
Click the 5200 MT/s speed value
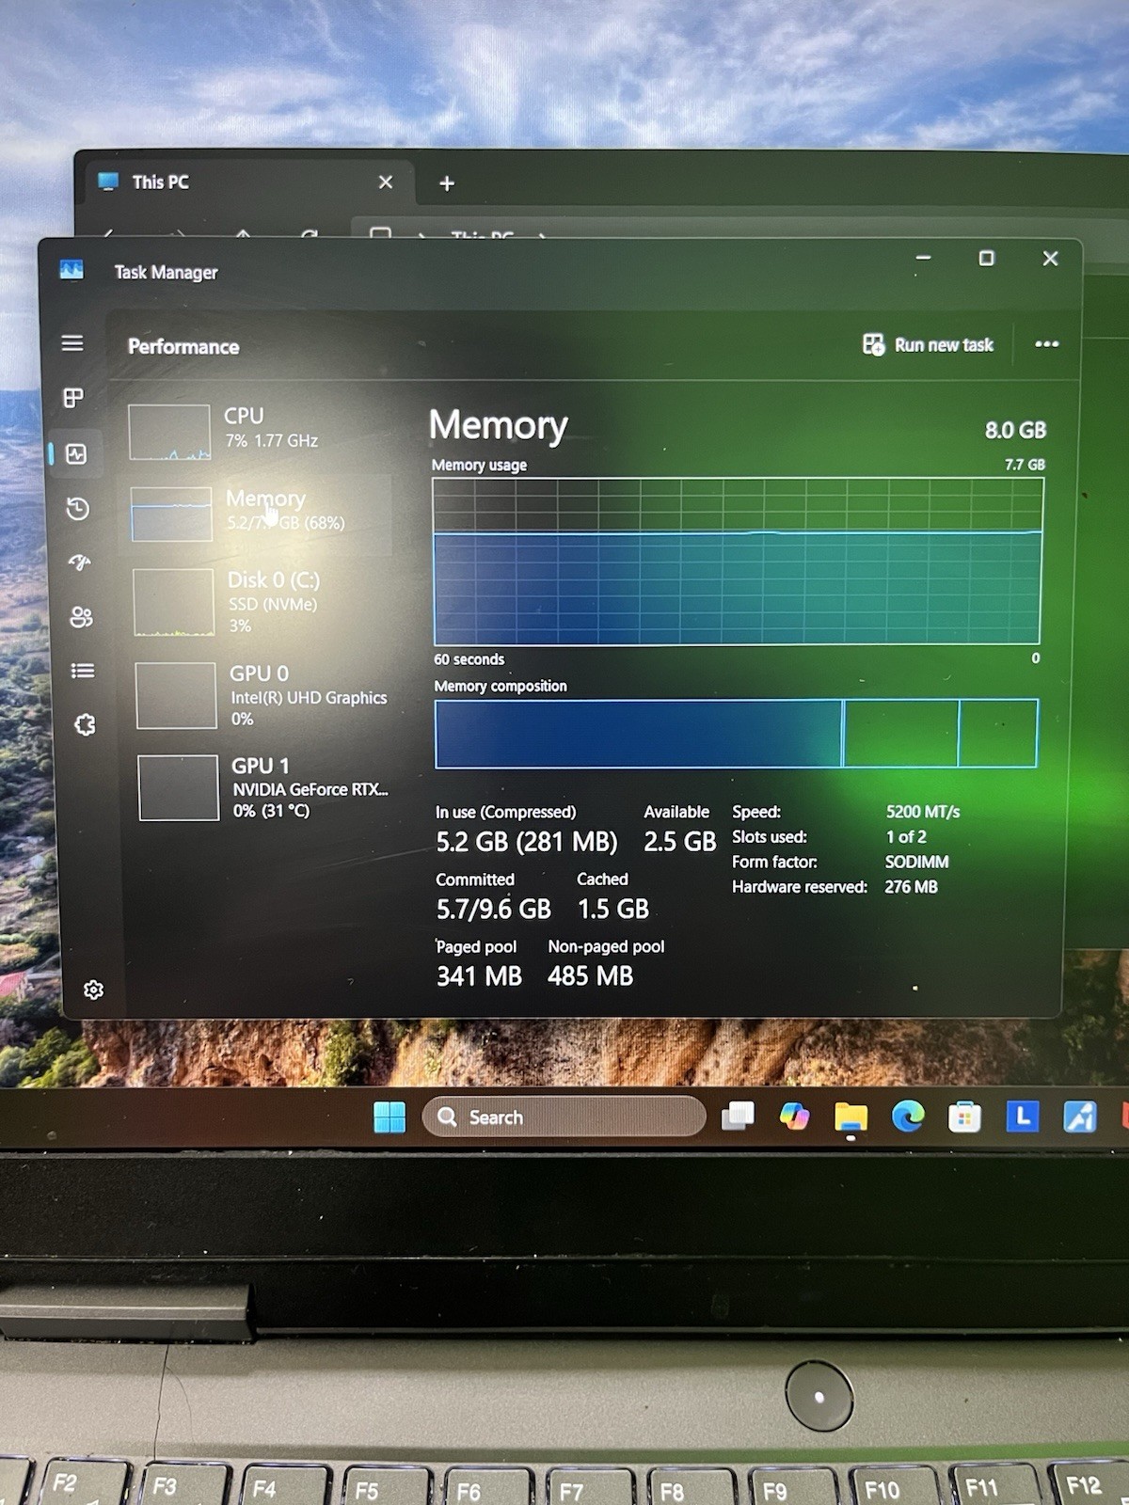click(x=923, y=811)
